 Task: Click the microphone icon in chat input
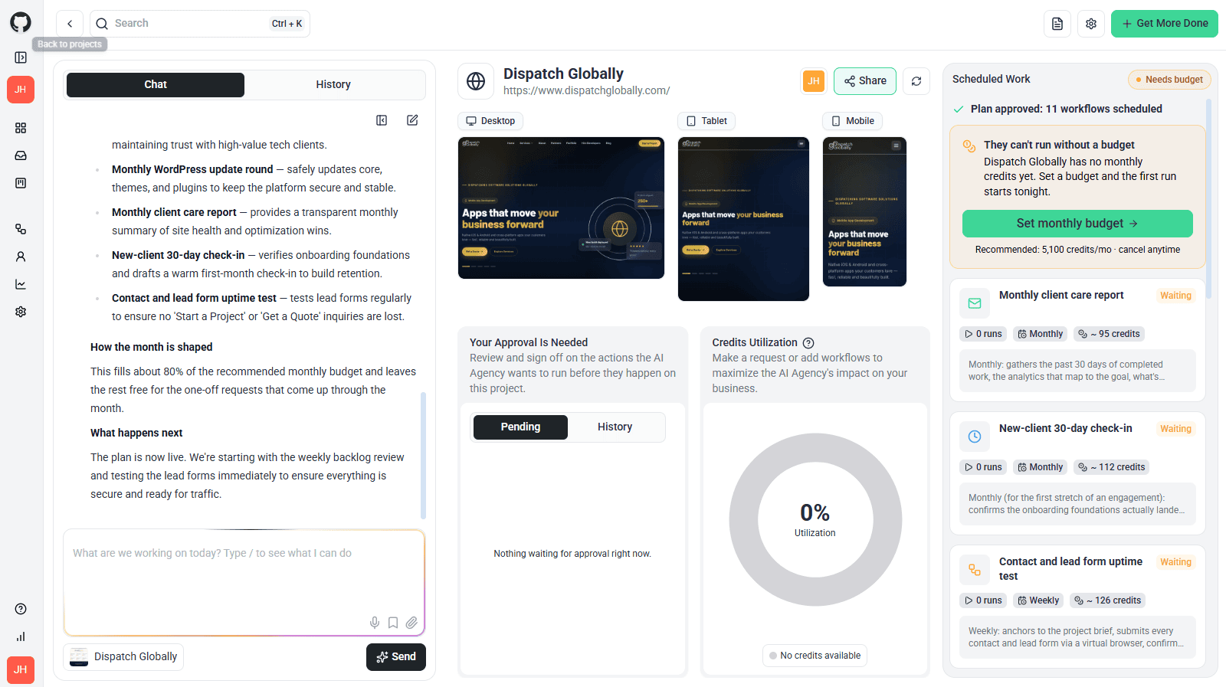click(375, 623)
